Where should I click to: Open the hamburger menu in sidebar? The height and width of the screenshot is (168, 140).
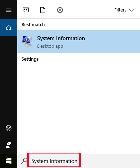pos(9,10)
